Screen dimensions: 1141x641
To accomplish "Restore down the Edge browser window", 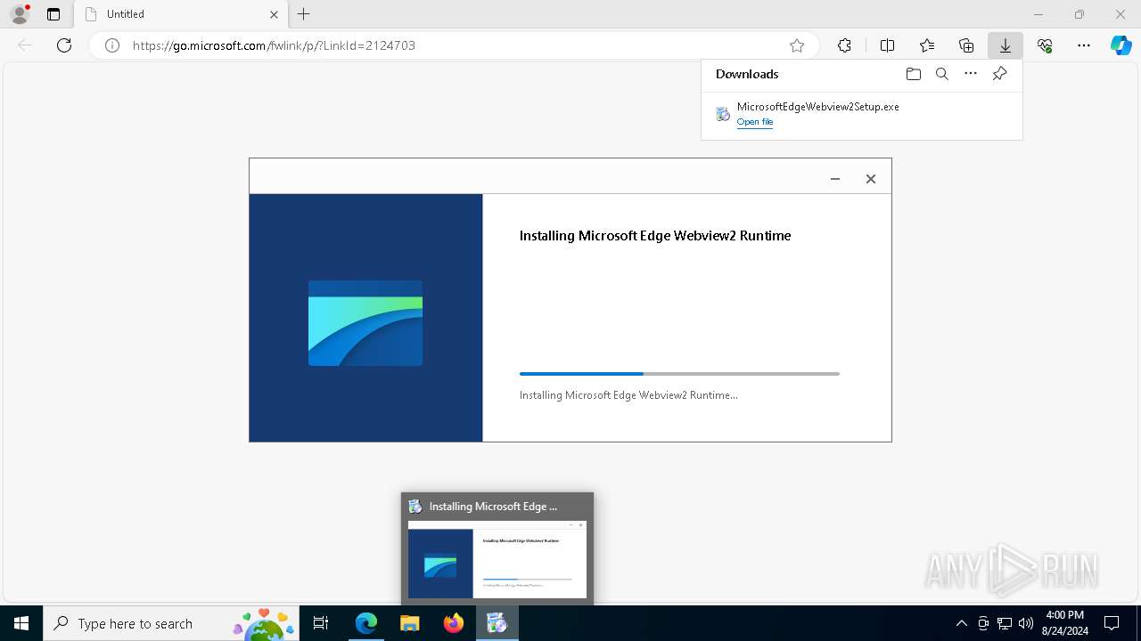I will [x=1079, y=14].
